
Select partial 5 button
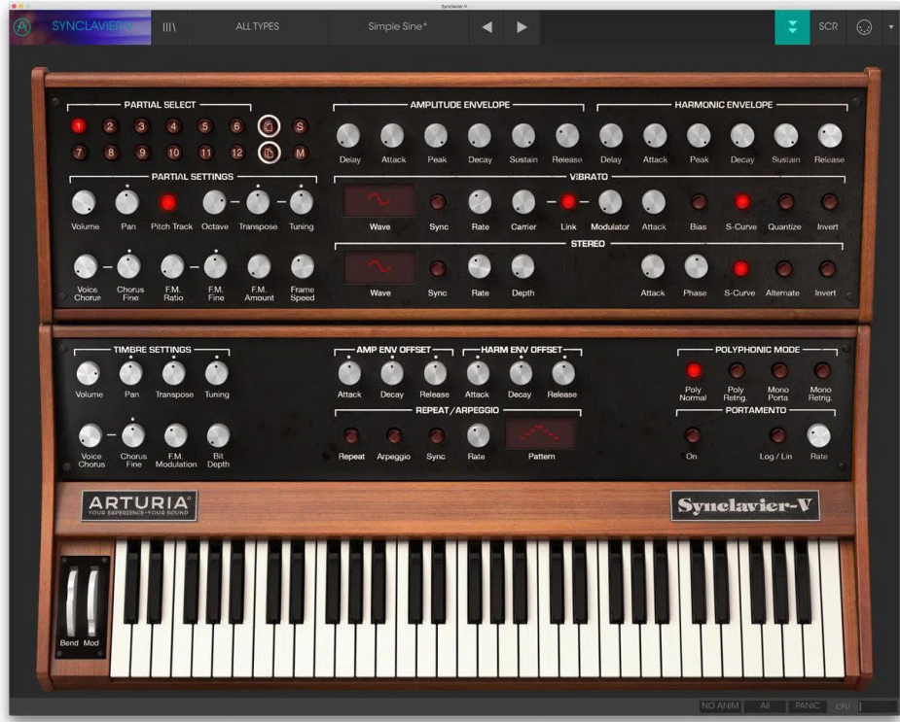click(205, 126)
